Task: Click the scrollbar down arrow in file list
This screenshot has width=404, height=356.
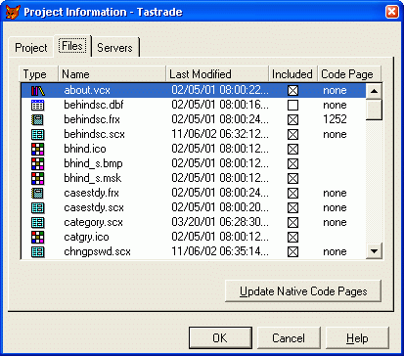Action: click(374, 251)
